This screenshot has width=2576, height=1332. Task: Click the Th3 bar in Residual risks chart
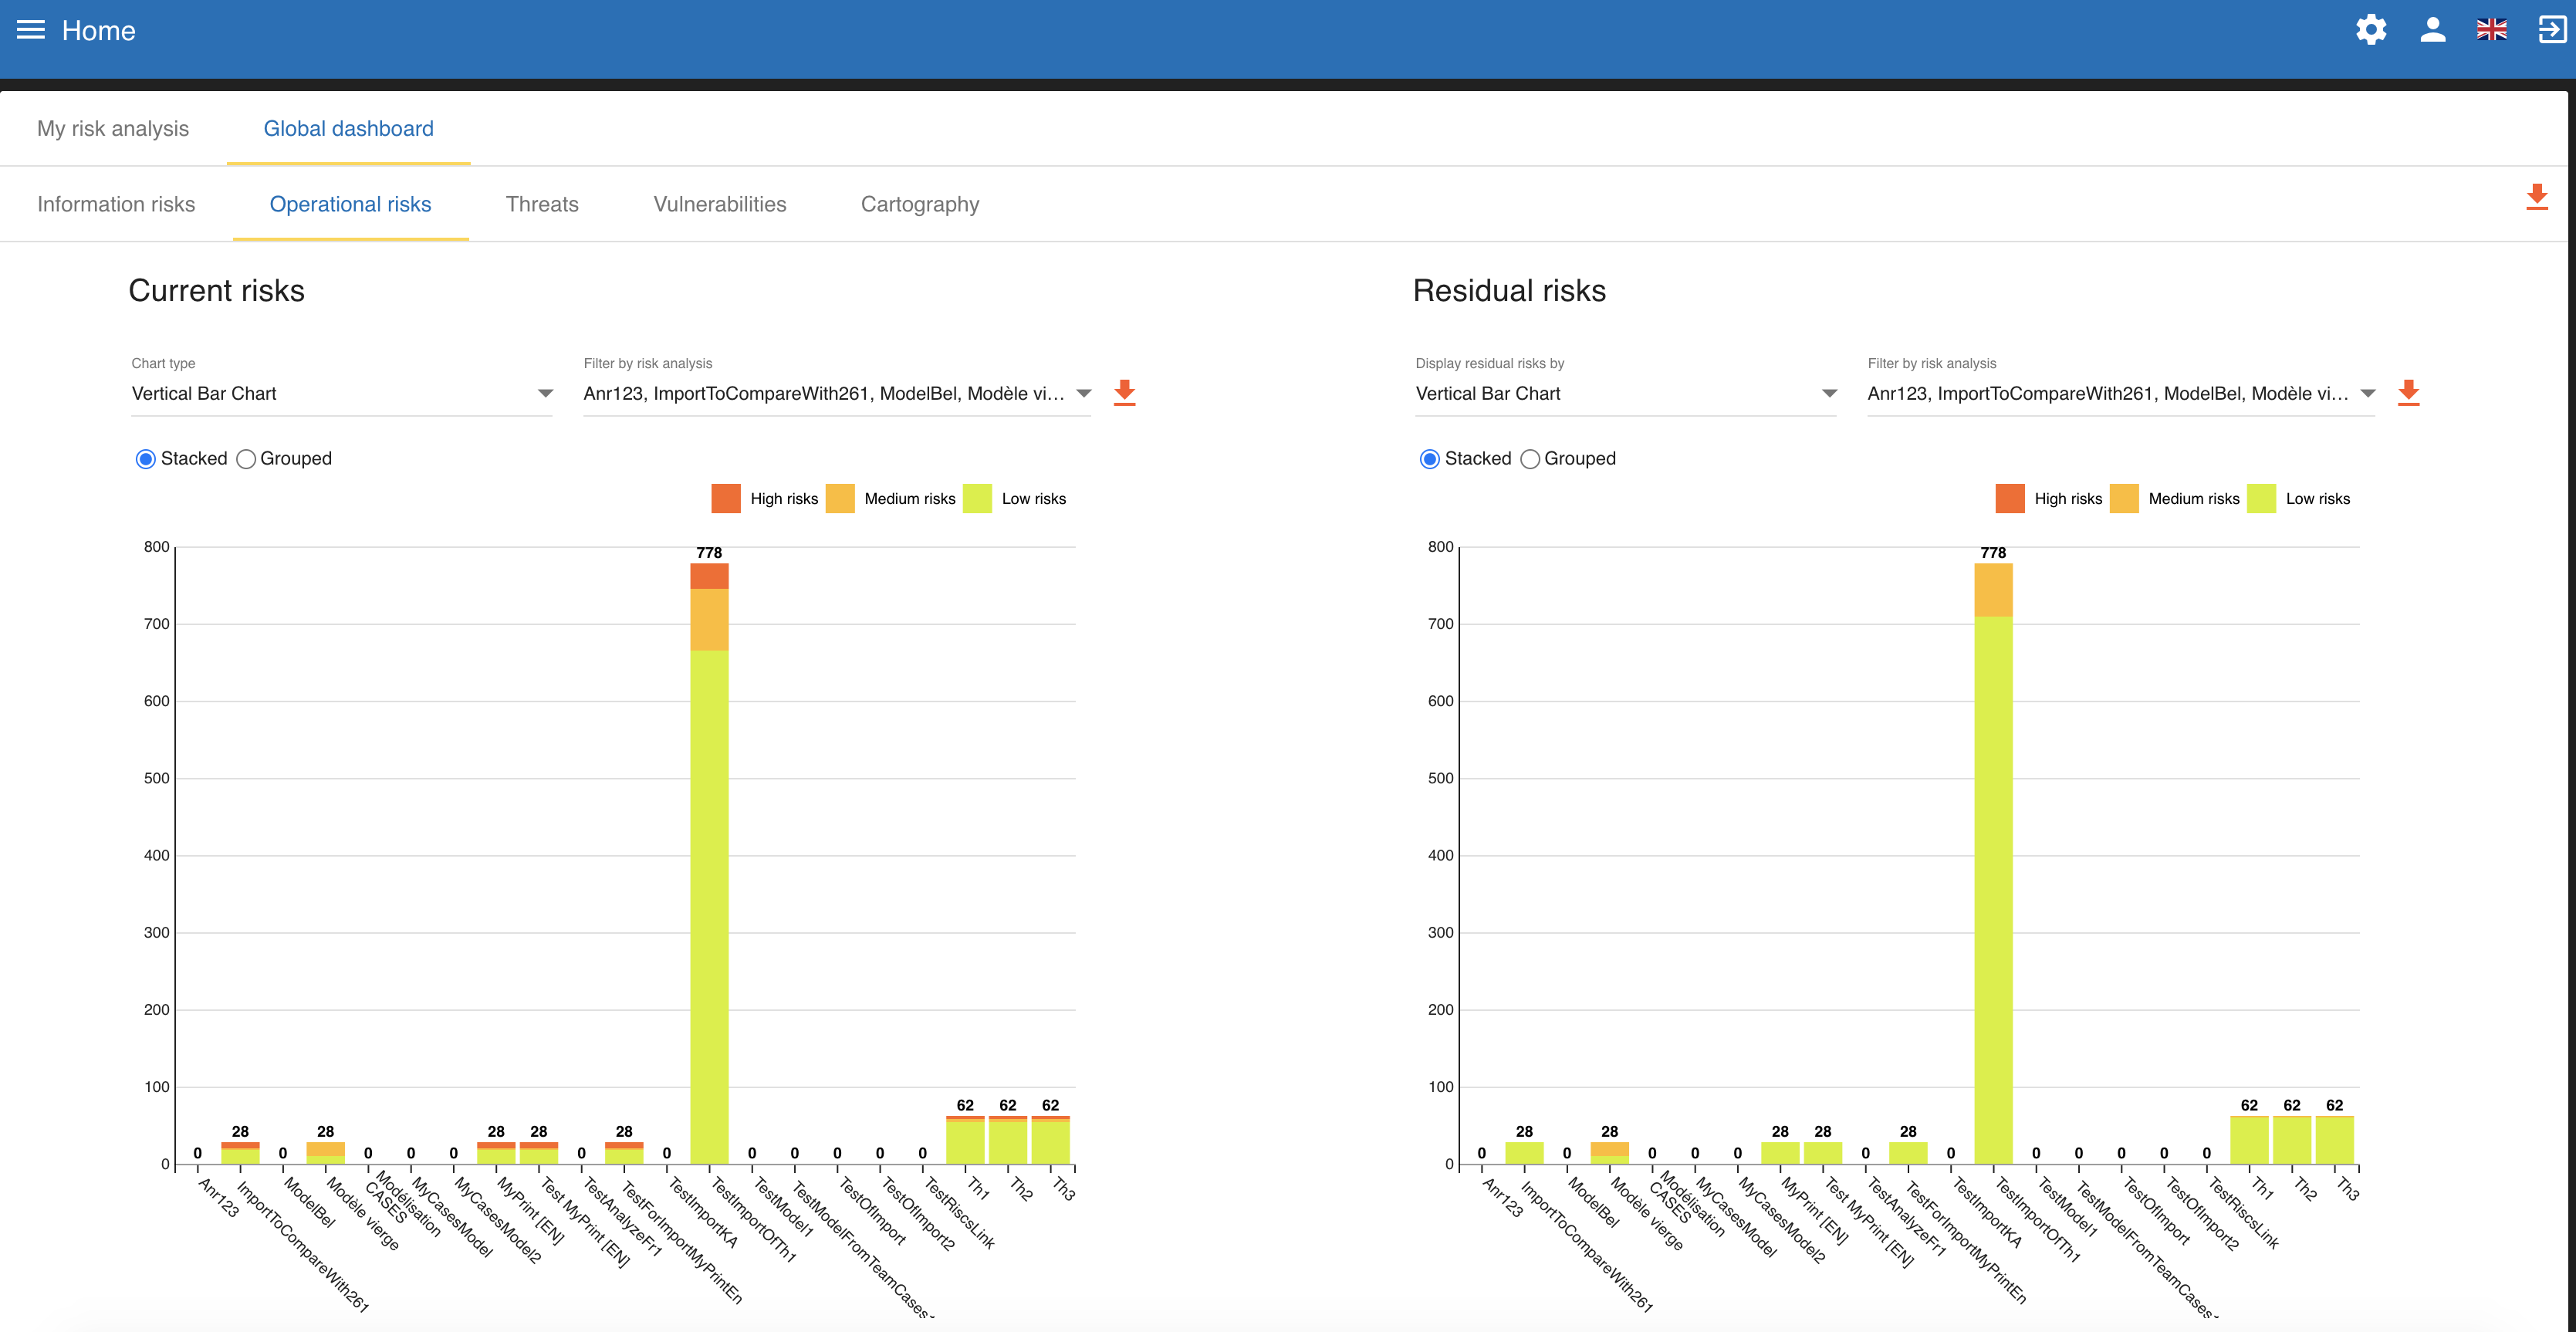tap(2334, 1140)
